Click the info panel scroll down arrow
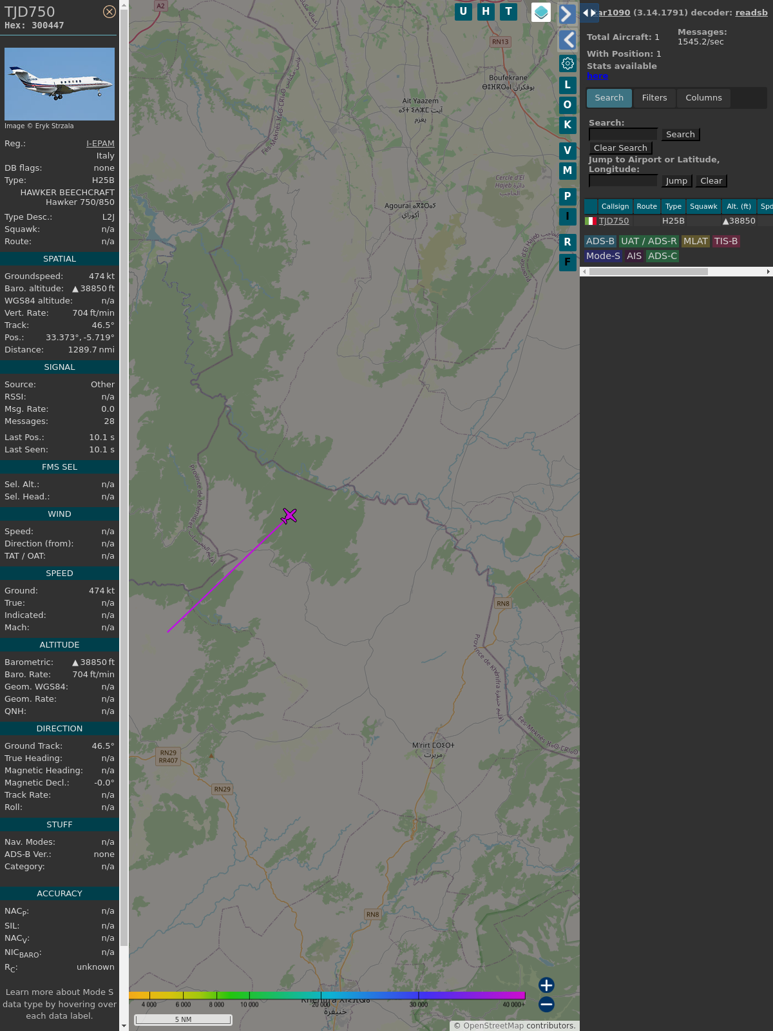Screen dimensions: 773x1031 pos(124,1025)
